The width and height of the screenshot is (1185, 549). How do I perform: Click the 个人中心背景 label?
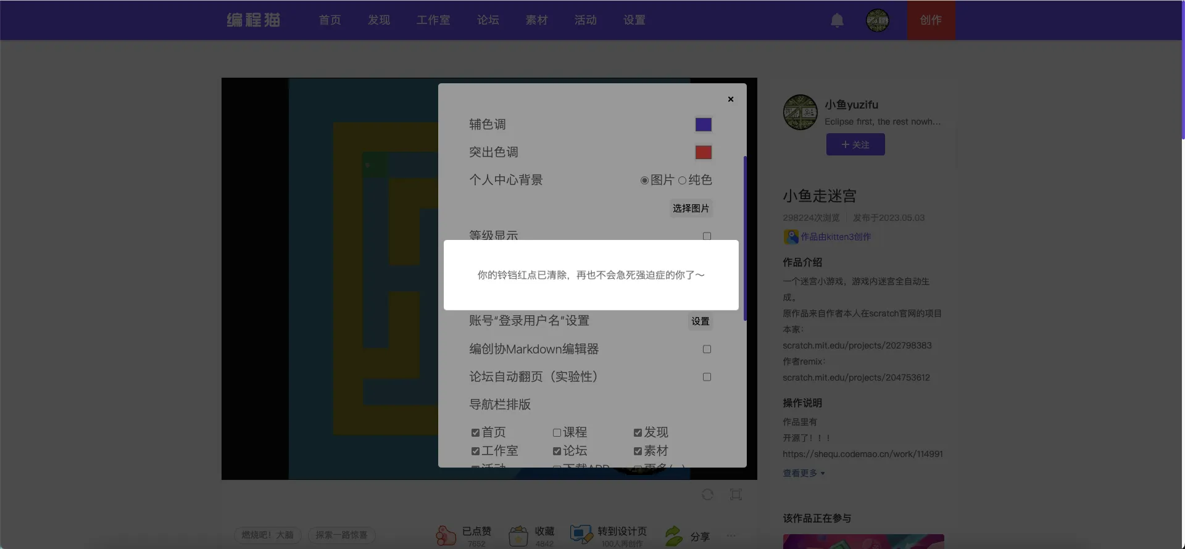pyautogui.click(x=506, y=180)
